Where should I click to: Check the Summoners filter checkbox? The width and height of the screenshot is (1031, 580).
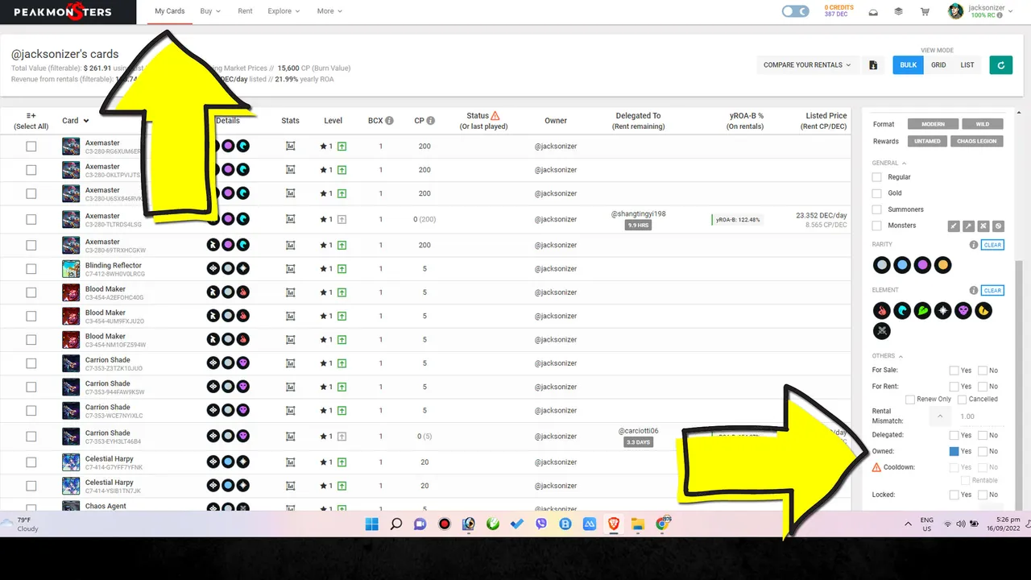tap(877, 209)
